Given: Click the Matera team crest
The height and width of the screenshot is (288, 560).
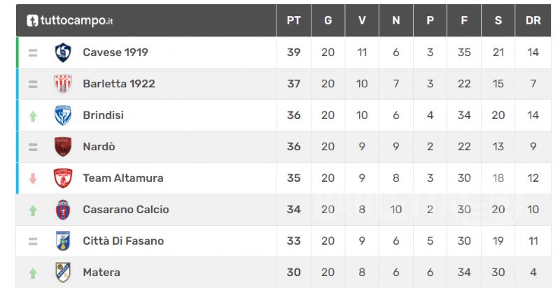Looking at the screenshot, I should tap(63, 273).
